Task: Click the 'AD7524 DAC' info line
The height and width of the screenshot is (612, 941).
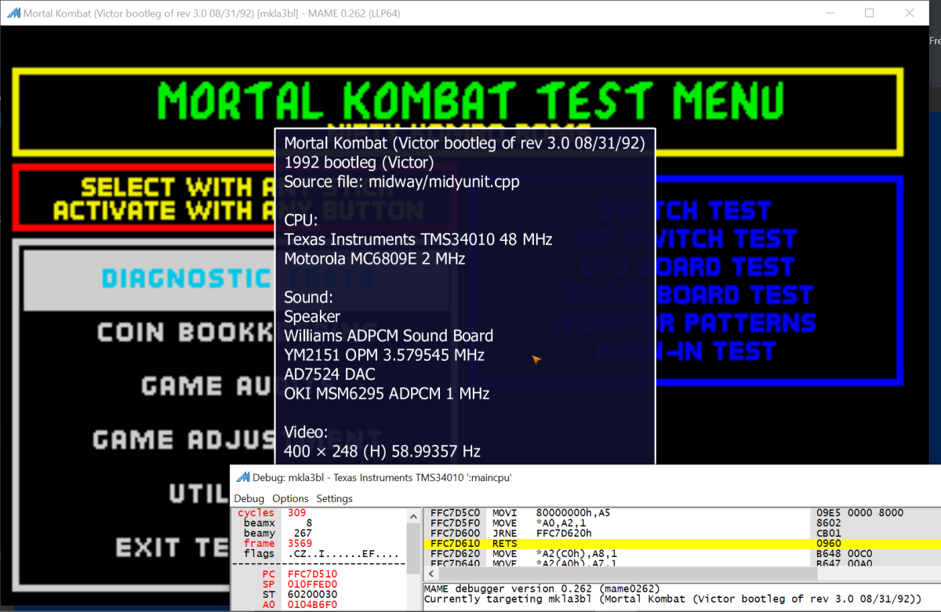Action: (329, 374)
